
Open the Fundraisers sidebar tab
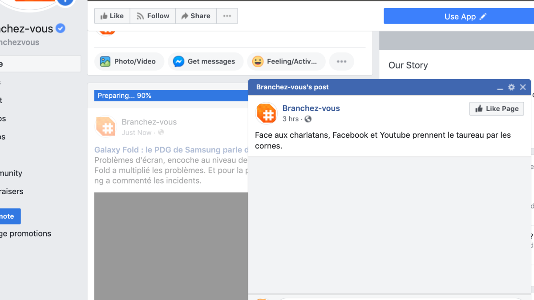(x=12, y=192)
